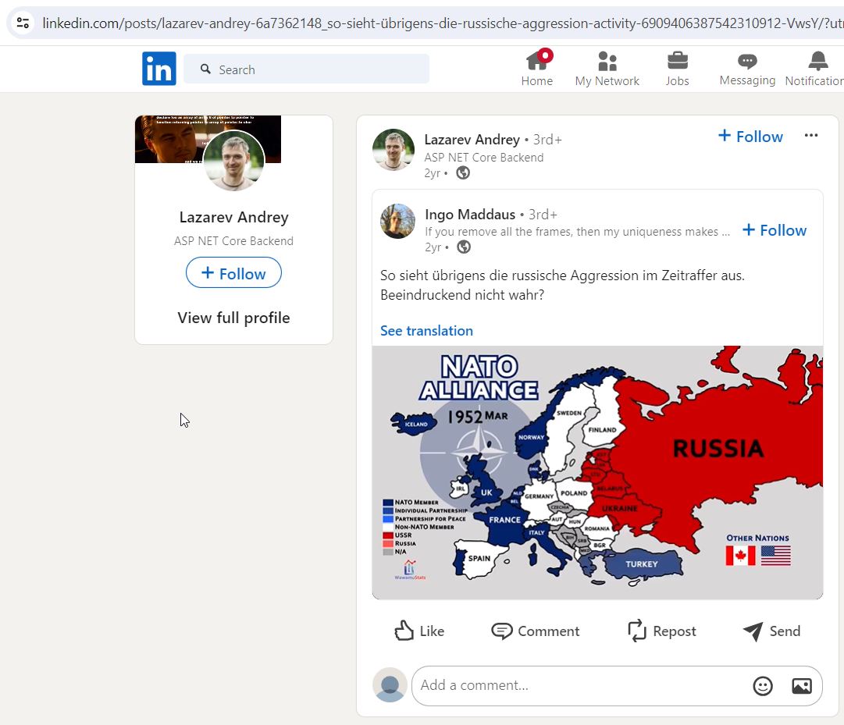Click the browser address bar URL
Image resolution: width=844 pixels, height=725 pixels.
[443, 23]
